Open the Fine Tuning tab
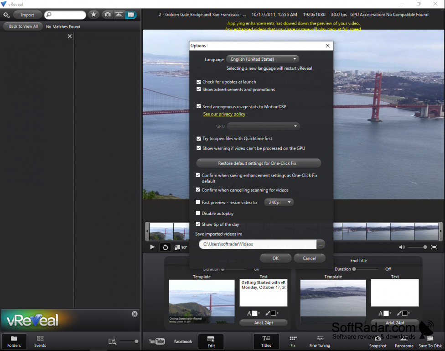 click(x=320, y=341)
